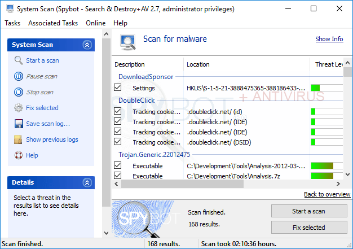The image size is (353, 249).
Task: Click the Show previous logs folder icon
Action: click(x=18, y=139)
